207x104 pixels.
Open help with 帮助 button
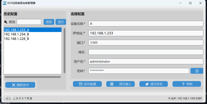tap(187, 84)
